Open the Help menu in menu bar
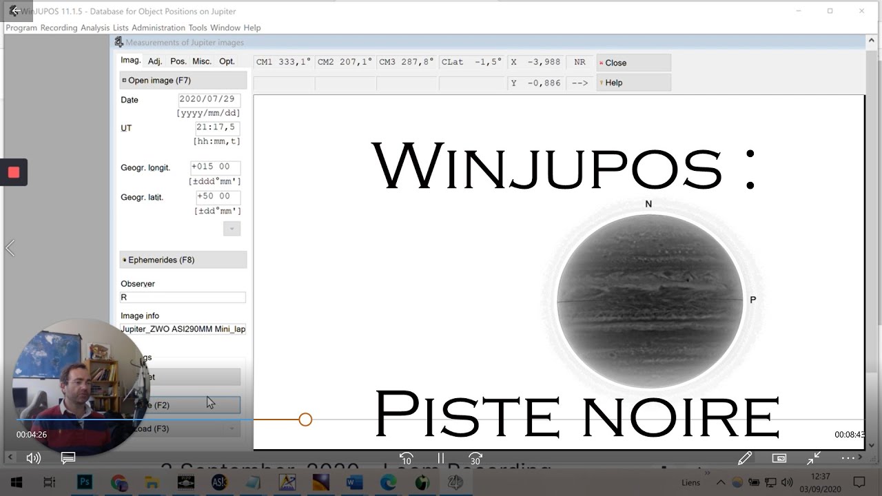Viewport: 882px width, 496px height. click(x=252, y=28)
